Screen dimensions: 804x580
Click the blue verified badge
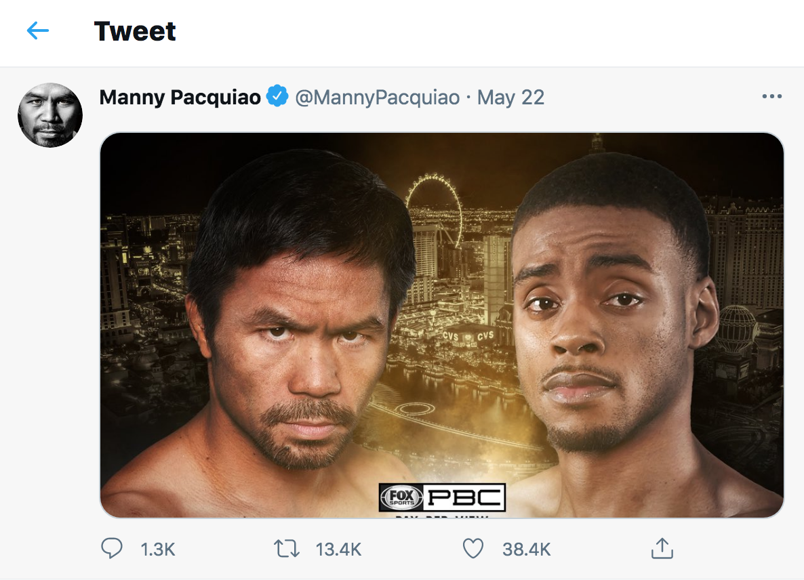coord(277,97)
